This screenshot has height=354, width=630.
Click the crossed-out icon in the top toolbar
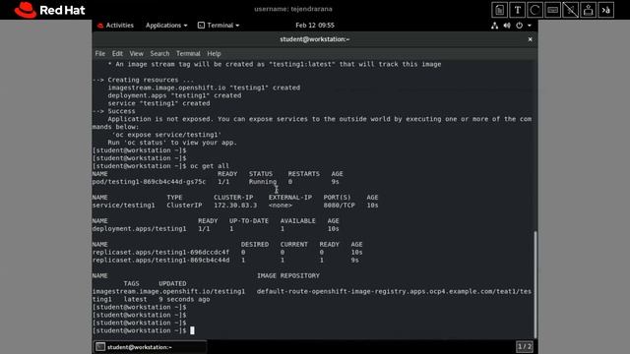570,10
